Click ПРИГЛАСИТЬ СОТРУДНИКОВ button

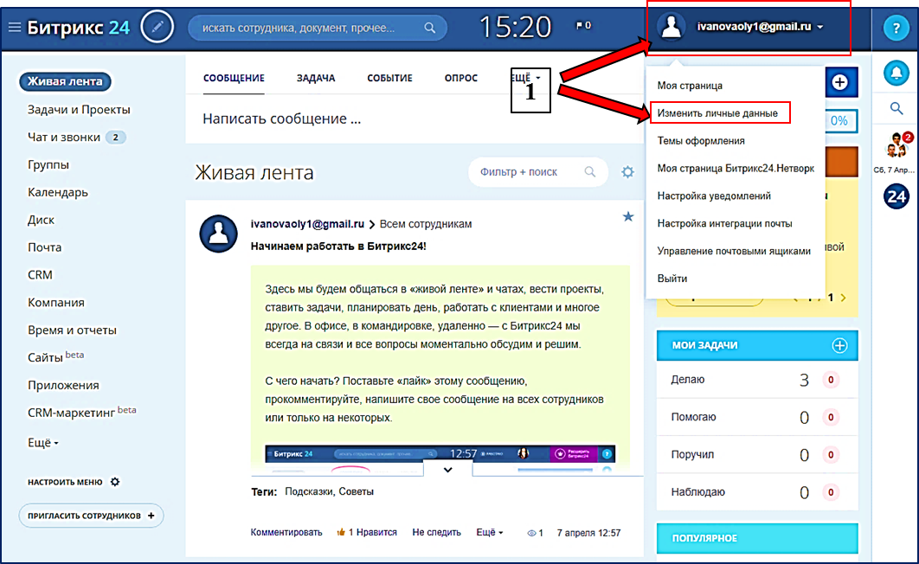click(91, 516)
